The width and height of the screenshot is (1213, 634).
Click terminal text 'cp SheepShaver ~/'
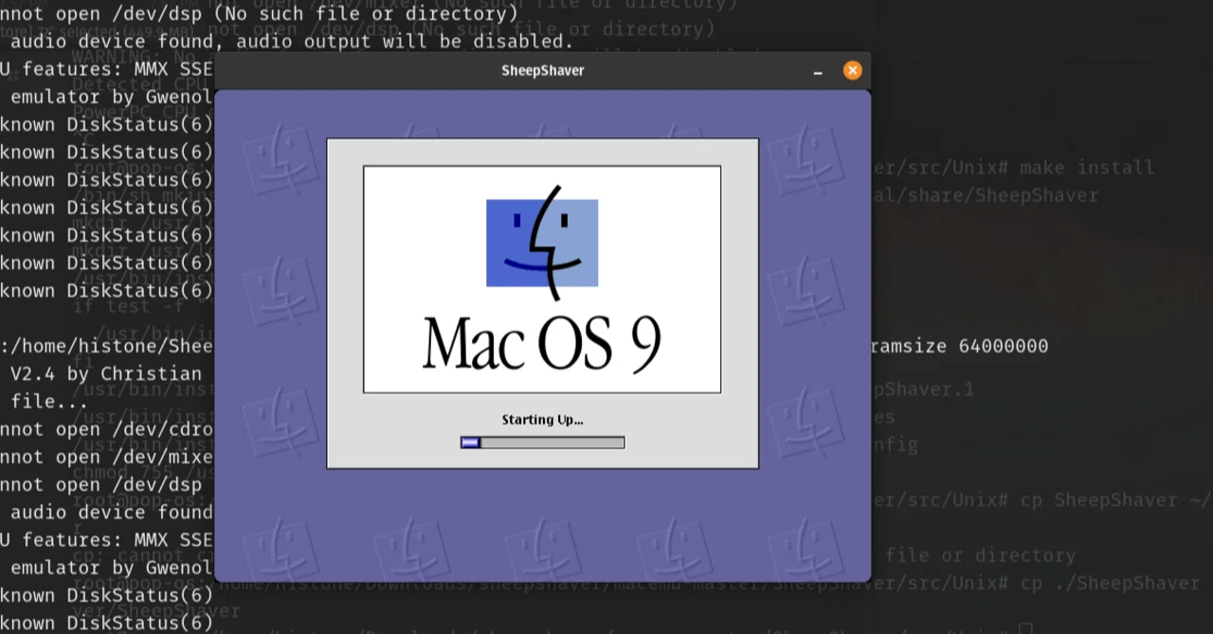[x=1115, y=500]
